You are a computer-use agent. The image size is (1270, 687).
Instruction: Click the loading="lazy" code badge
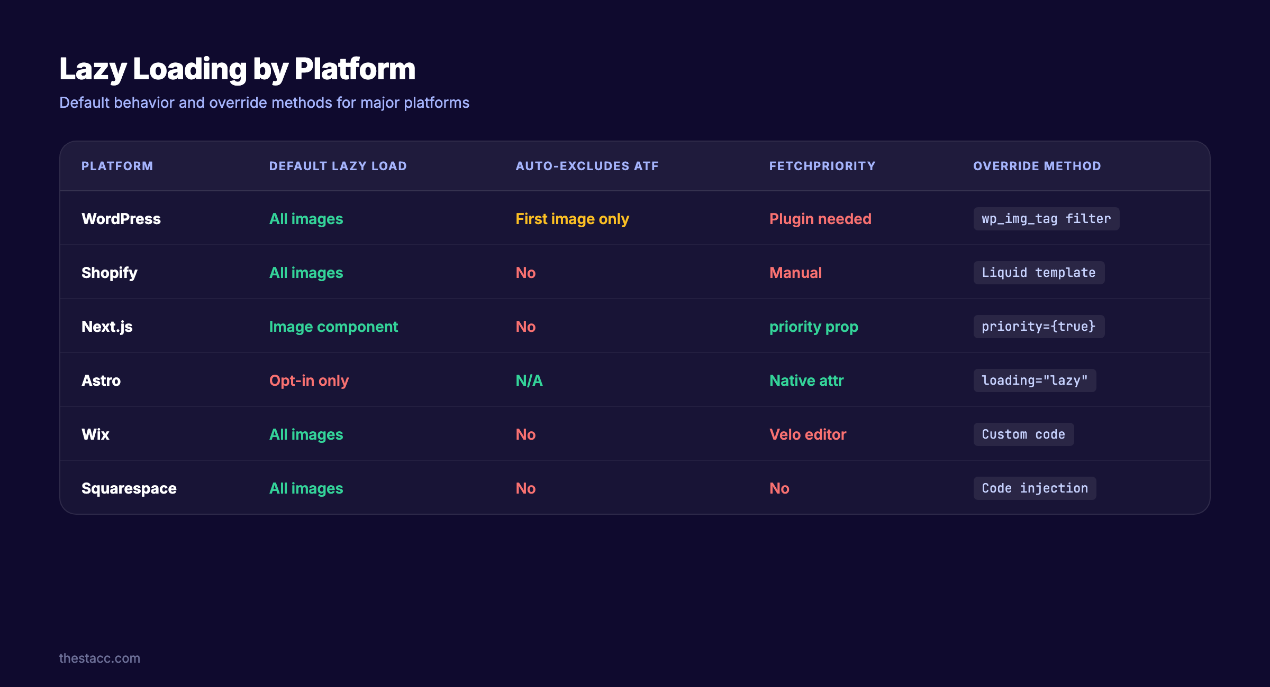1035,380
